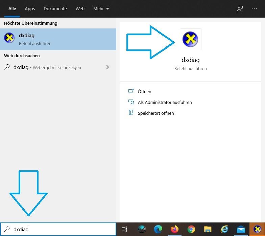The image size is (265, 236).
Task: Expand the Mehr filter dropdown
Action: [101, 8]
